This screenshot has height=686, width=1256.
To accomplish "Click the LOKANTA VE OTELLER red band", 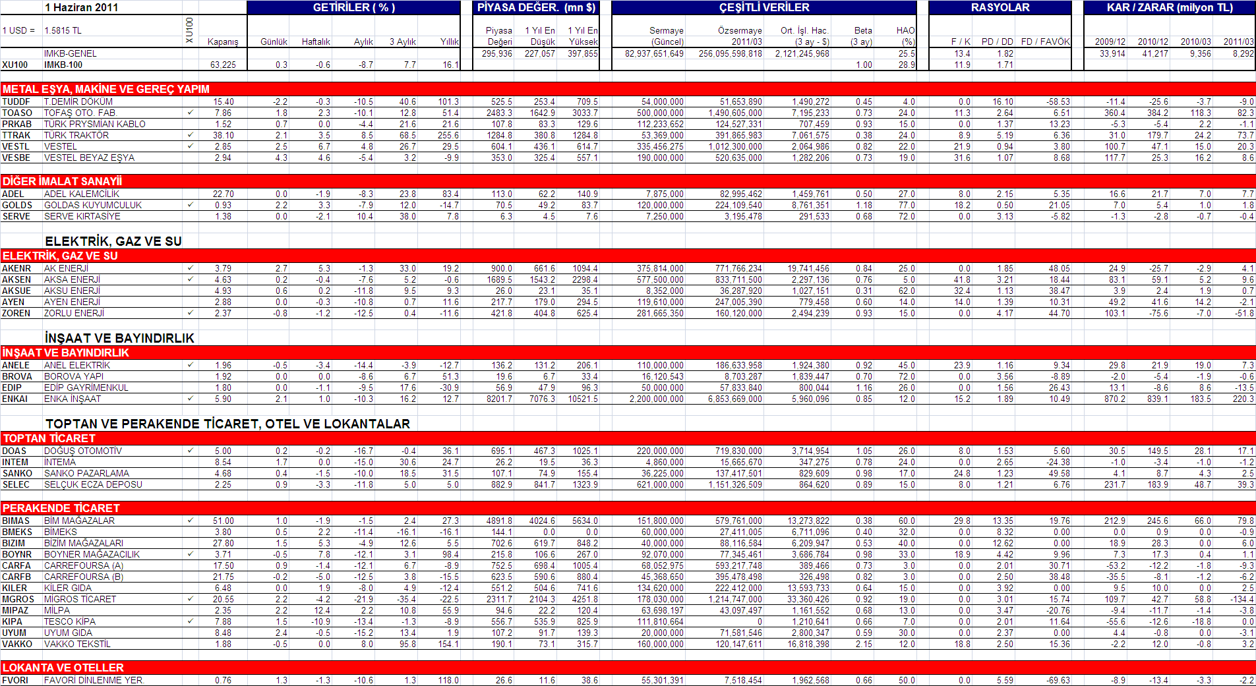I will 628,668.
